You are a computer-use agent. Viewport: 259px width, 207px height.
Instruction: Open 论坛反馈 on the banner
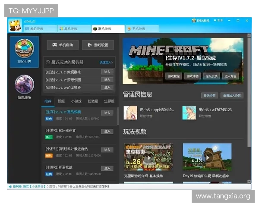point(212,76)
